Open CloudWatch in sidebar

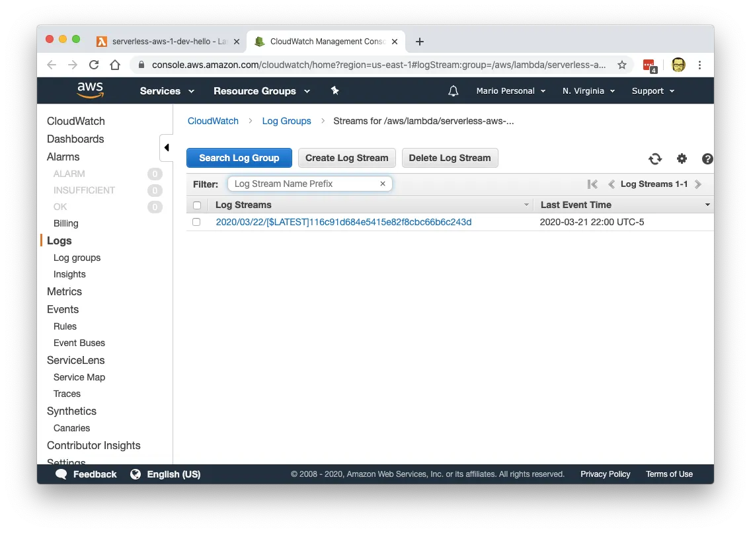click(x=75, y=121)
